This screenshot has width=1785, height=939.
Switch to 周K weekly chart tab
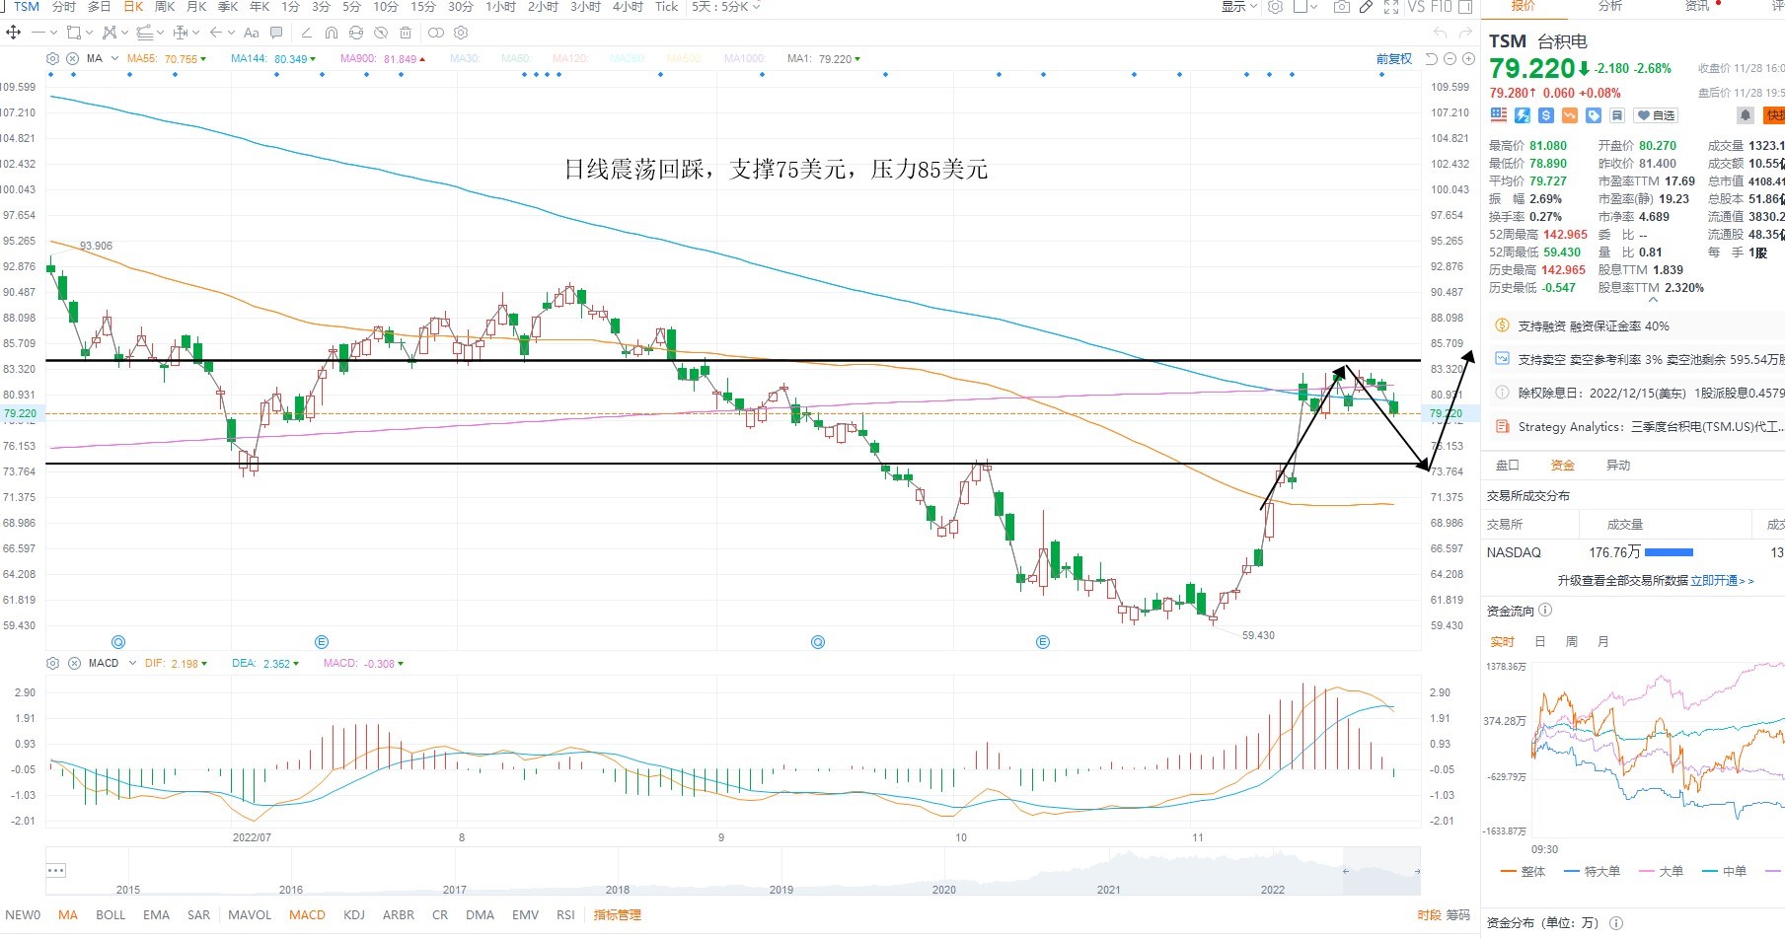coord(165,7)
